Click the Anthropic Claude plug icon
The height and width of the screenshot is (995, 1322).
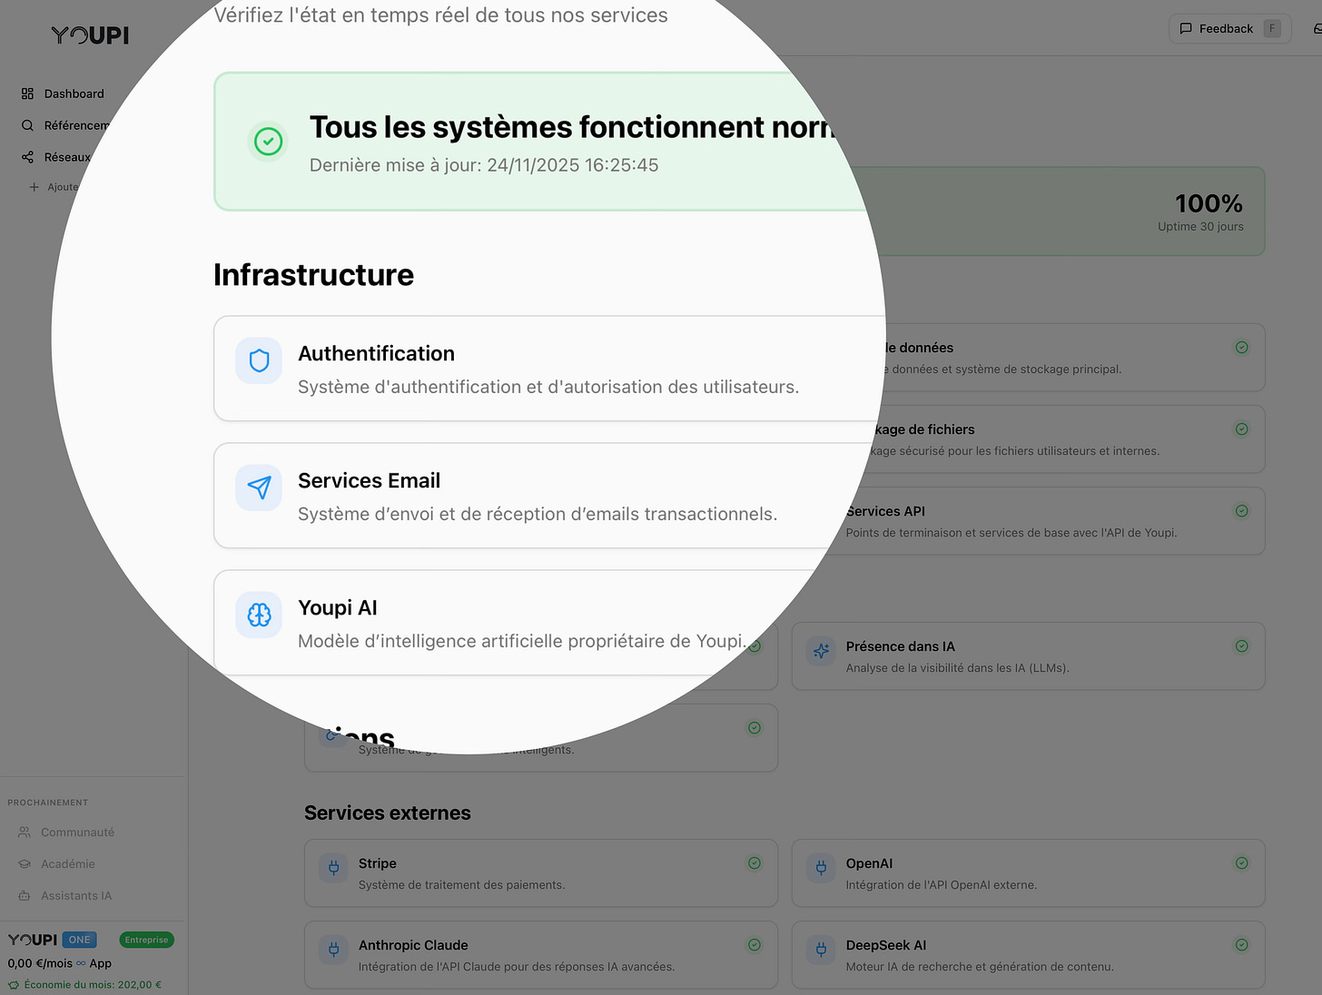click(333, 950)
